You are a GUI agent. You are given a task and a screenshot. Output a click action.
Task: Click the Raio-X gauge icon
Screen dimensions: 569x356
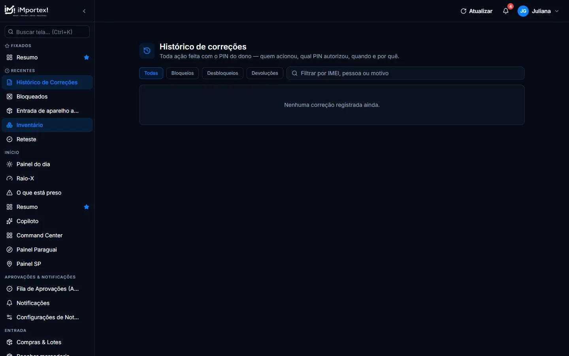coord(9,178)
